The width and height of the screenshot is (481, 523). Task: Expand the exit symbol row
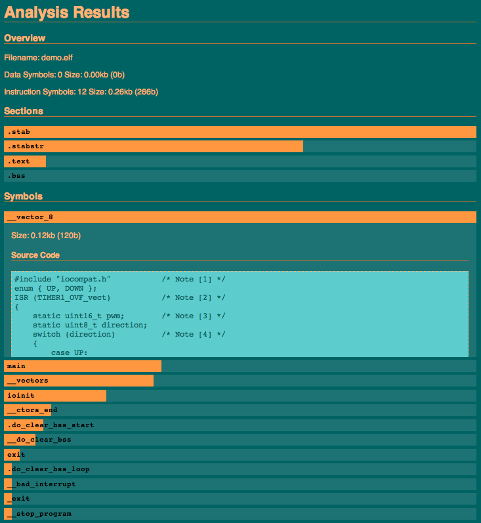pos(240,455)
